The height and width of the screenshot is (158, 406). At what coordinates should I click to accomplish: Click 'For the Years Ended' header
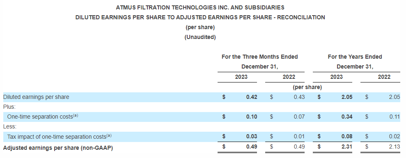[355, 57]
